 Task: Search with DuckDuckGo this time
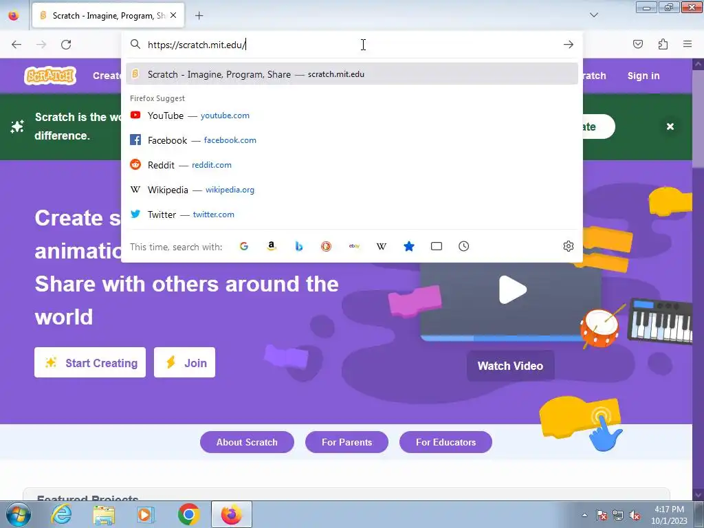click(x=327, y=246)
